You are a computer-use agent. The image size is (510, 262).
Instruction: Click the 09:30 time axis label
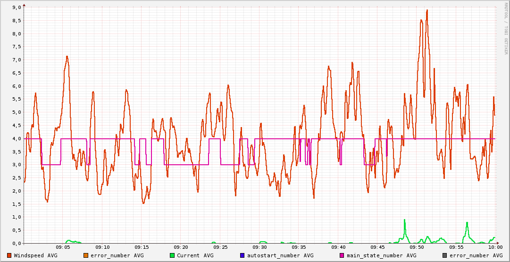(x=259, y=247)
